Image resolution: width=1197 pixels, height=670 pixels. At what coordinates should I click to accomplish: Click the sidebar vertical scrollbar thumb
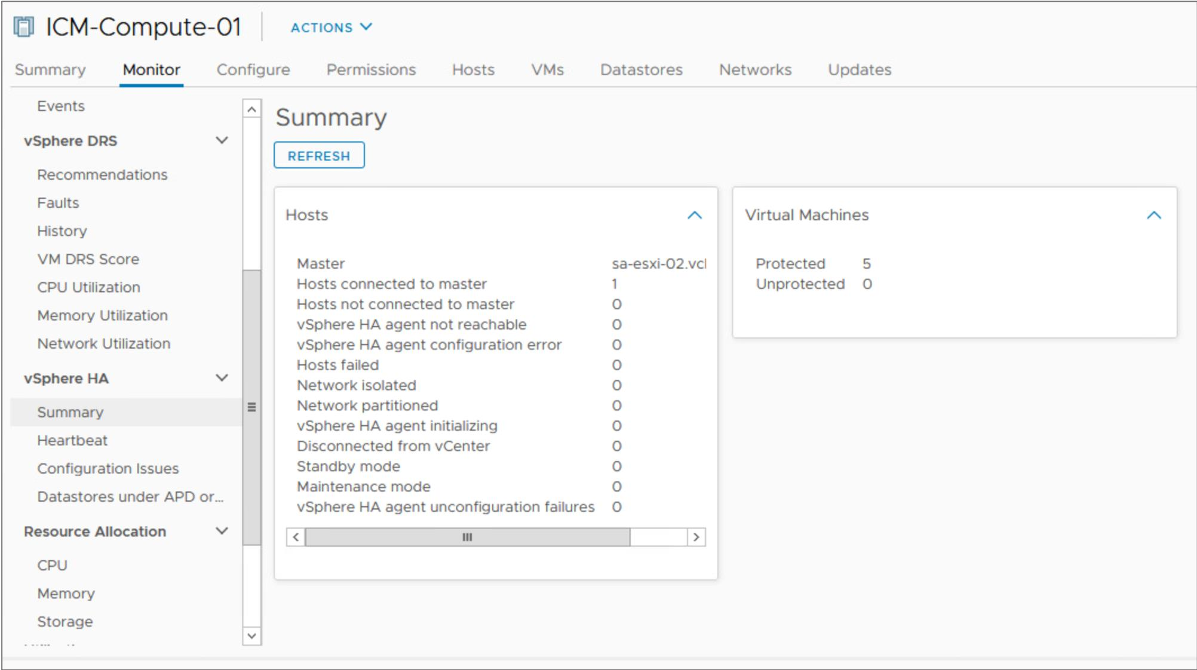[x=251, y=407]
